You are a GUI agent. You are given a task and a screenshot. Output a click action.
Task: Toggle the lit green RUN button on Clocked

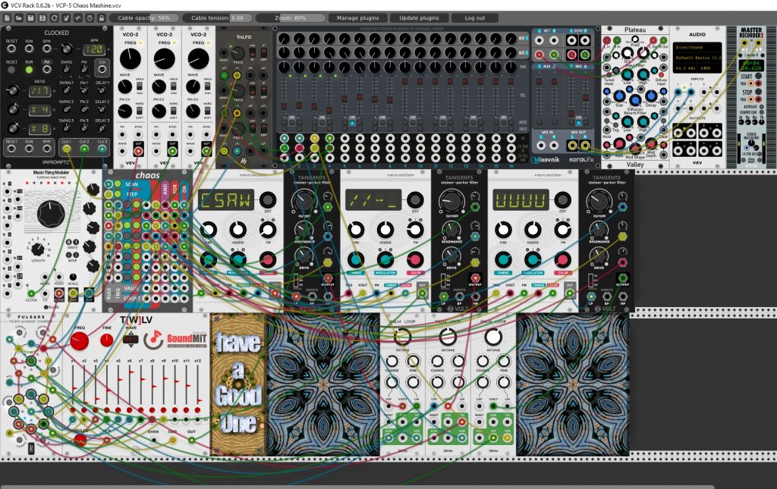30,70
